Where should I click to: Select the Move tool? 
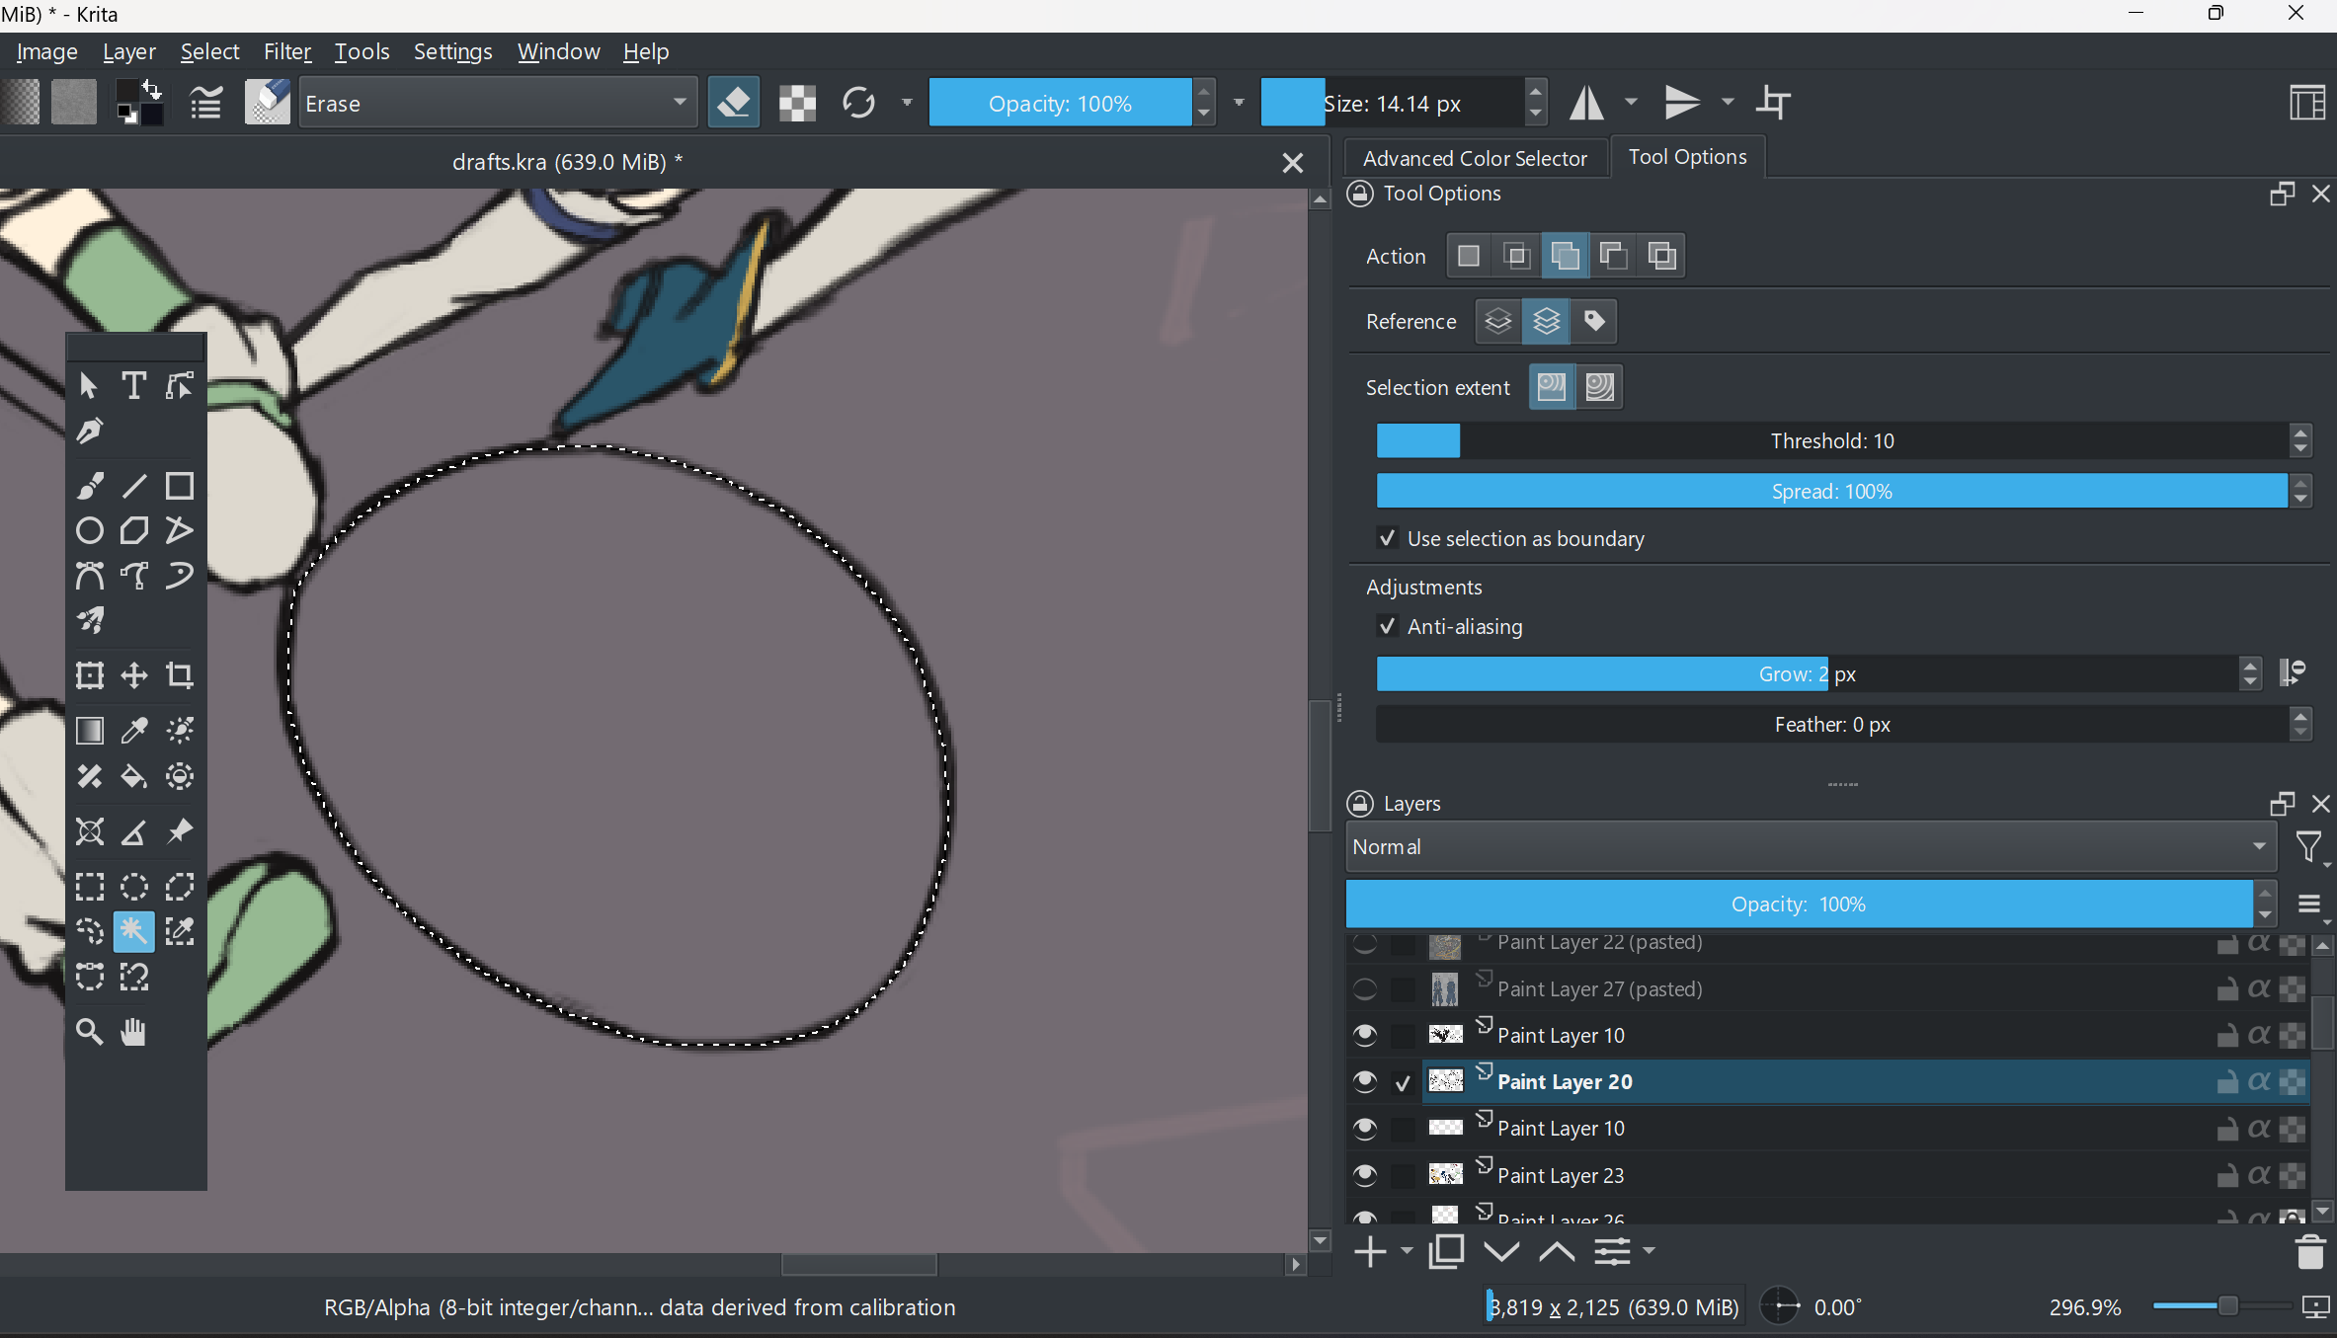(x=134, y=675)
